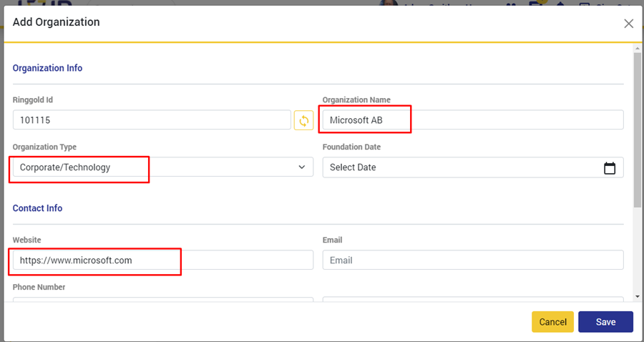This screenshot has width=644, height=342.
Task: Click the scrollbar up arrow
Action: coord(637,49)
